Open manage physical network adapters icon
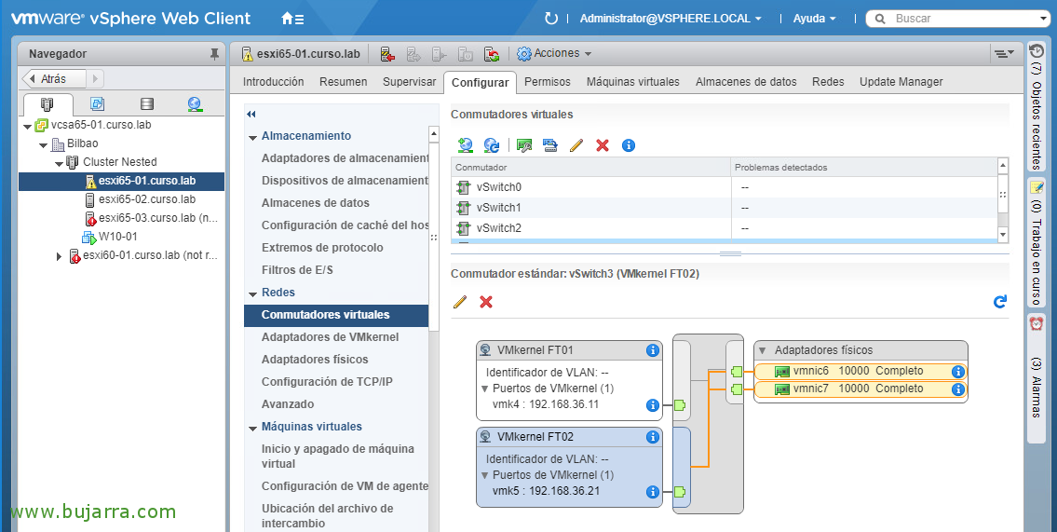The width and height of the screenshot is (1057, 532). 523,145
